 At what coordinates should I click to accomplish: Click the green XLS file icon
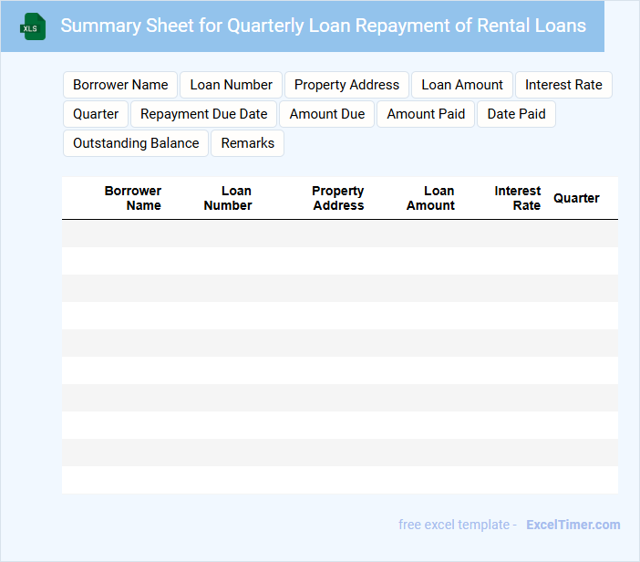(x=33, y=27)
